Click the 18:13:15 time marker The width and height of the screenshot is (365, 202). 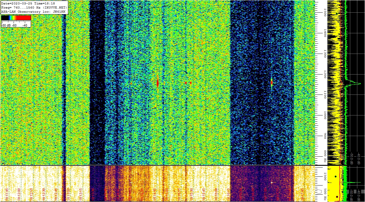[81, 195]
